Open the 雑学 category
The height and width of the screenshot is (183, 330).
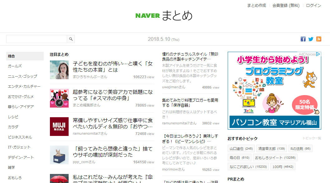click(x=11, y=167)
